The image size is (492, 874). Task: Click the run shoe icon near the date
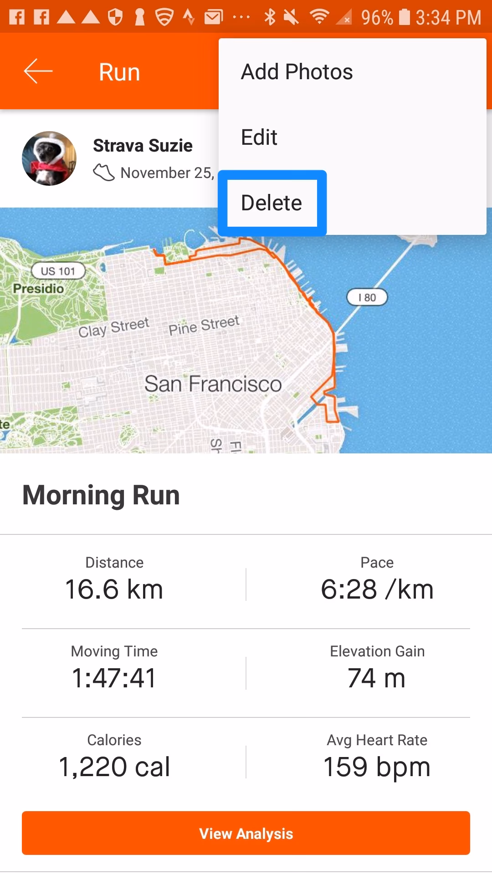coord(104,173)
